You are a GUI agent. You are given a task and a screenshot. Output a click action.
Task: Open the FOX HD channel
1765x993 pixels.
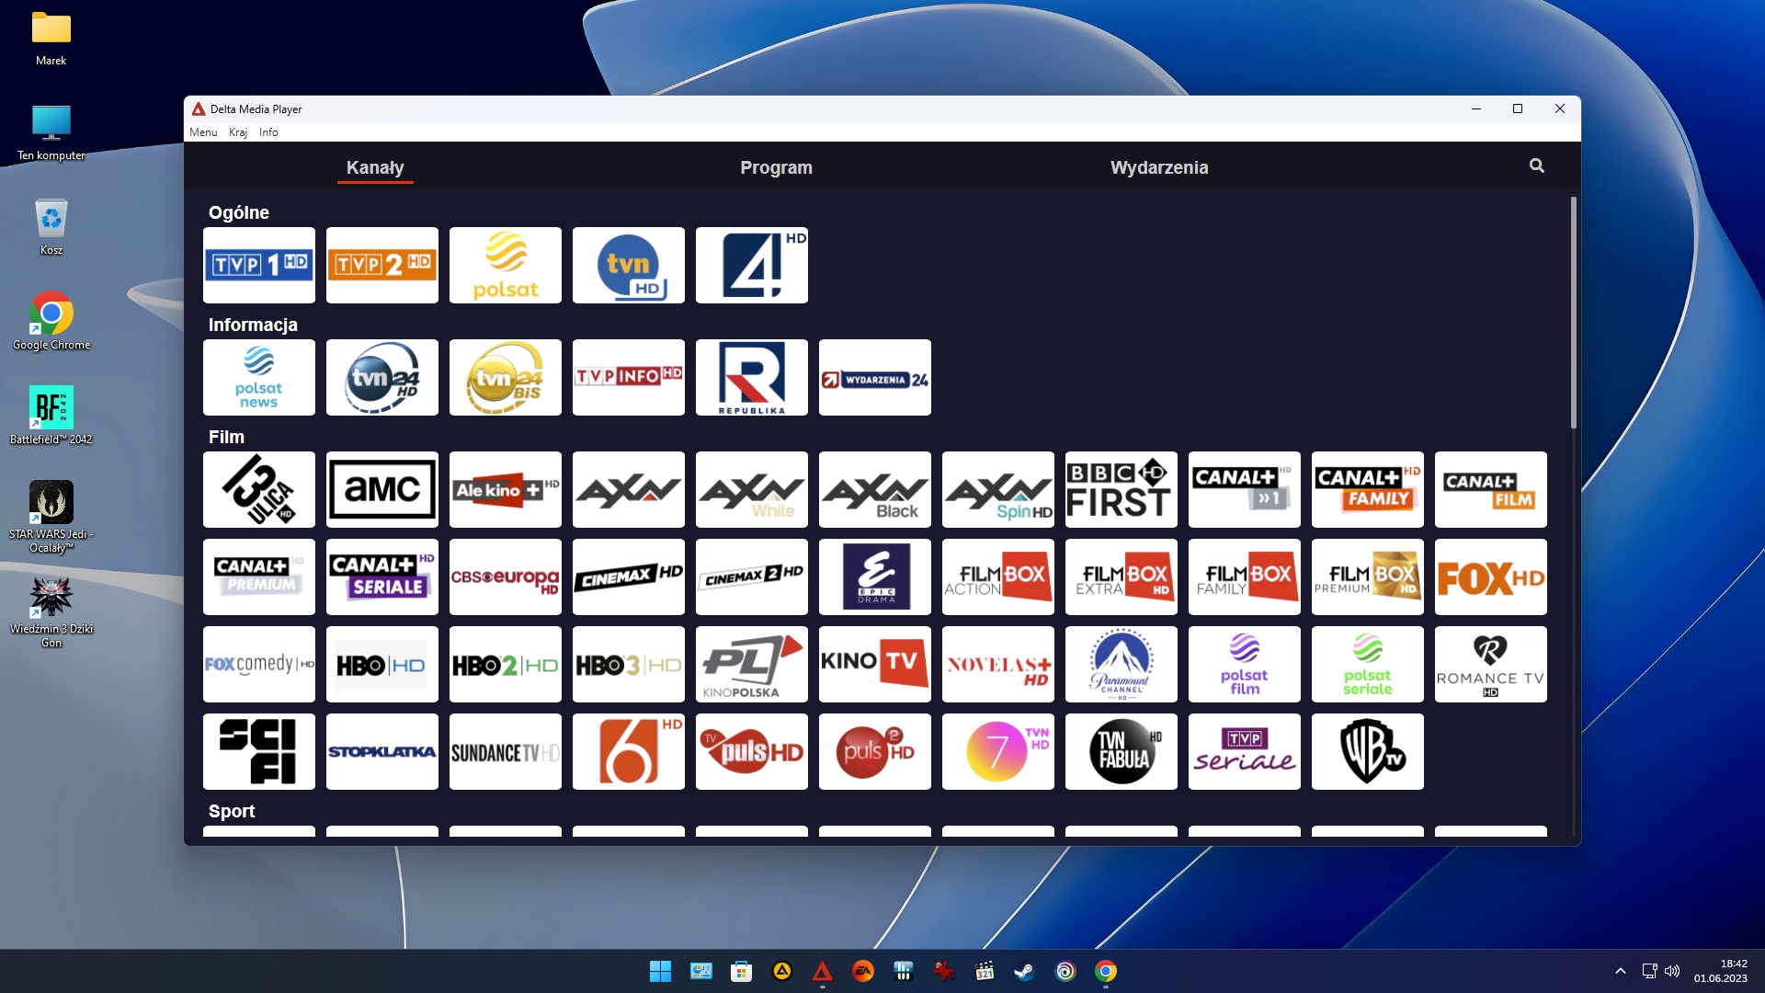[x=1491, y=576]
